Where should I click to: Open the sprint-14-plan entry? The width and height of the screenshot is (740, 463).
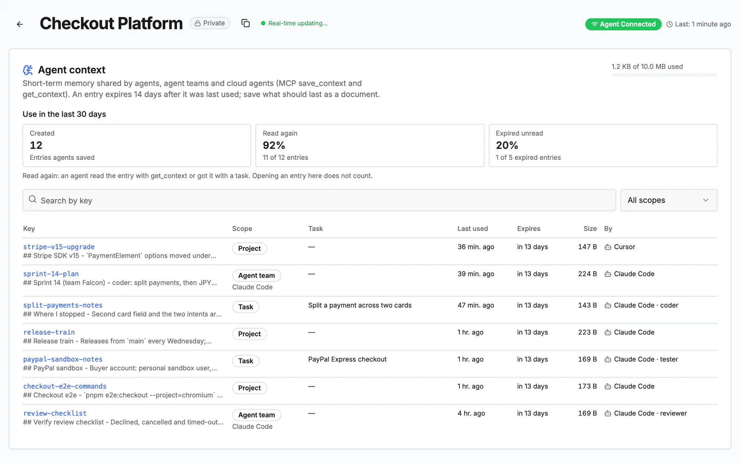51,274
